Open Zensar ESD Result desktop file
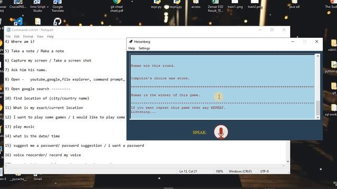337x189 pixels. (215, 6)
